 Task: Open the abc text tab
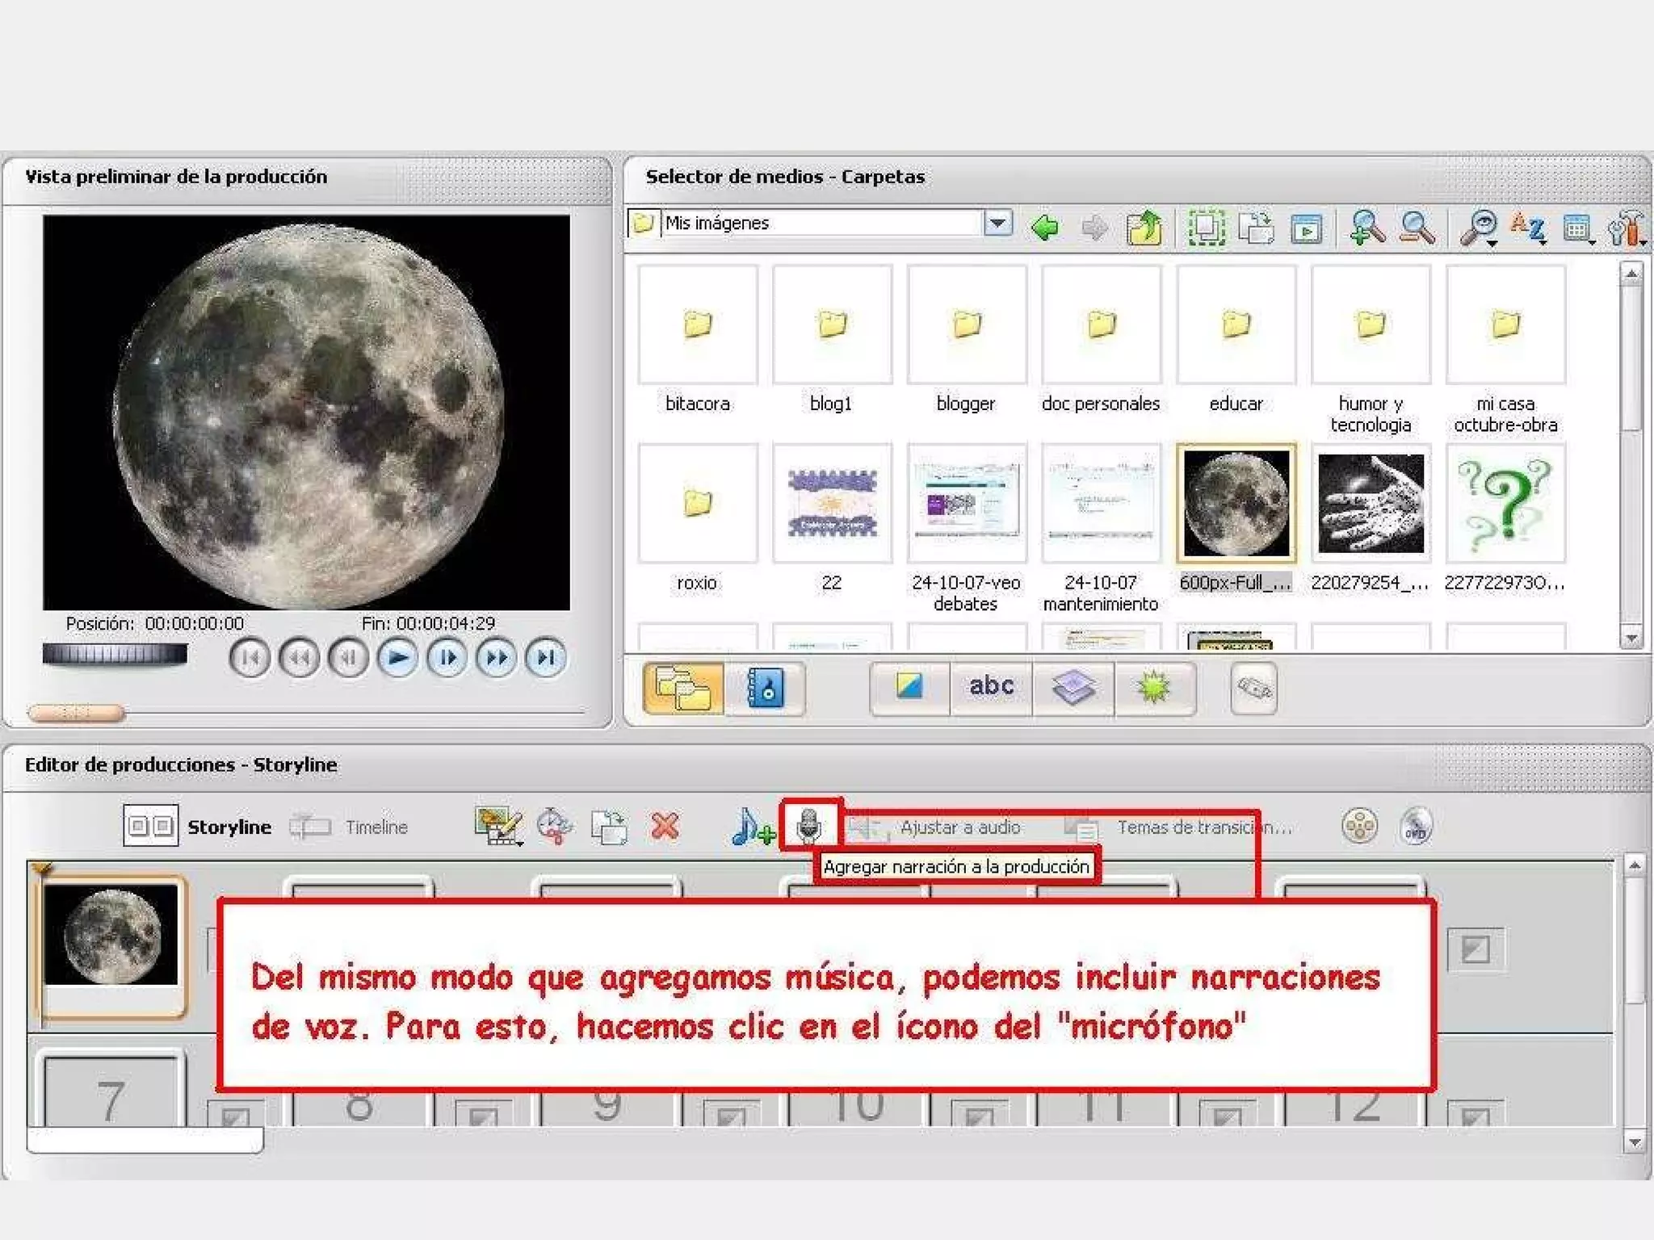coord(991,687)
